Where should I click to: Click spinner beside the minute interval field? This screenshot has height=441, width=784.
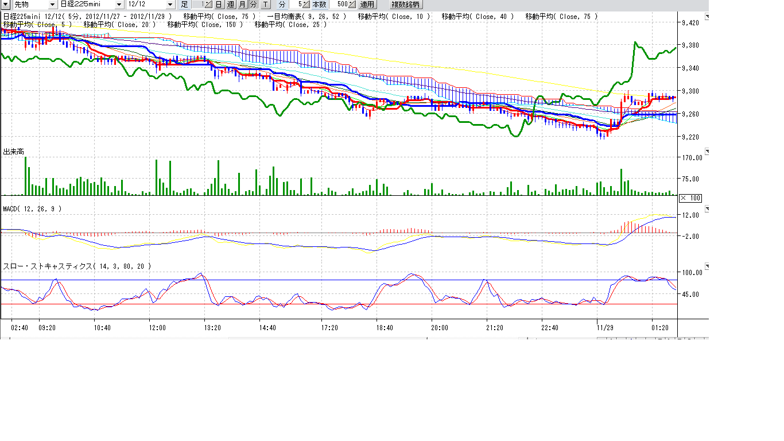pyautogui.click(x=306, y=4)
